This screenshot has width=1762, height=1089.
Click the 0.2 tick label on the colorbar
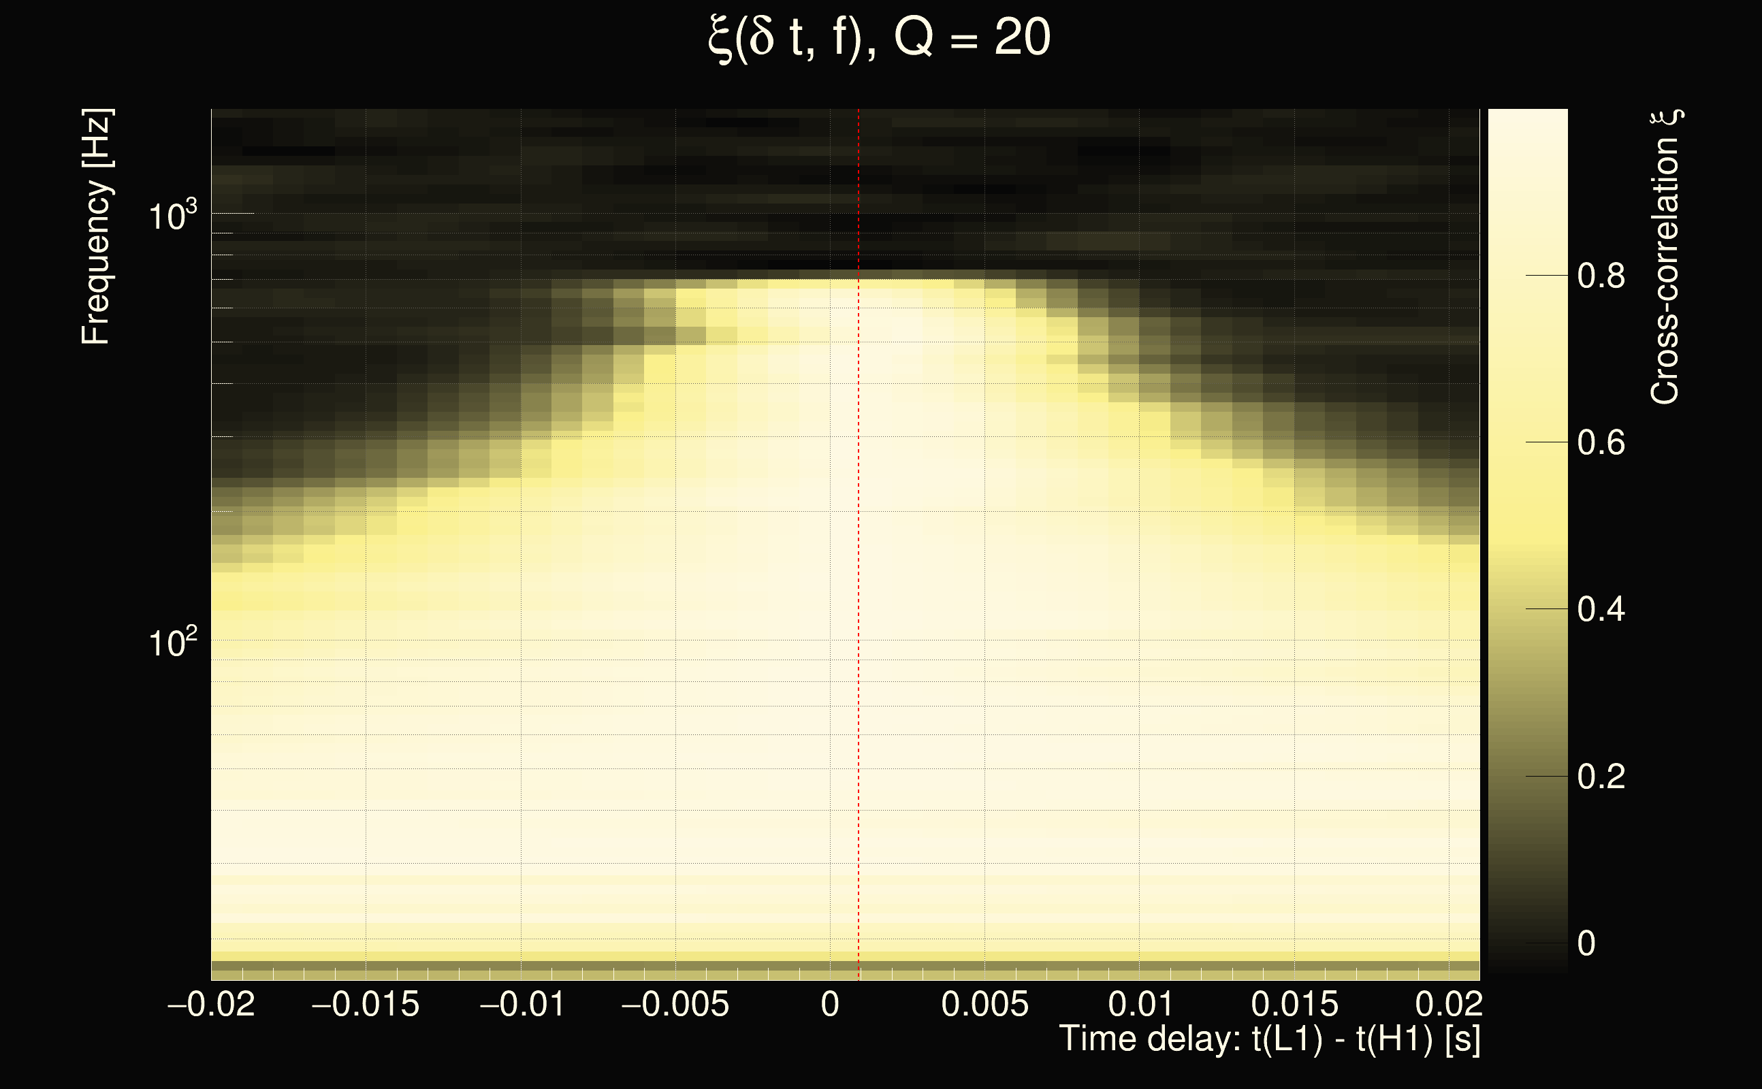[1601, 777]
